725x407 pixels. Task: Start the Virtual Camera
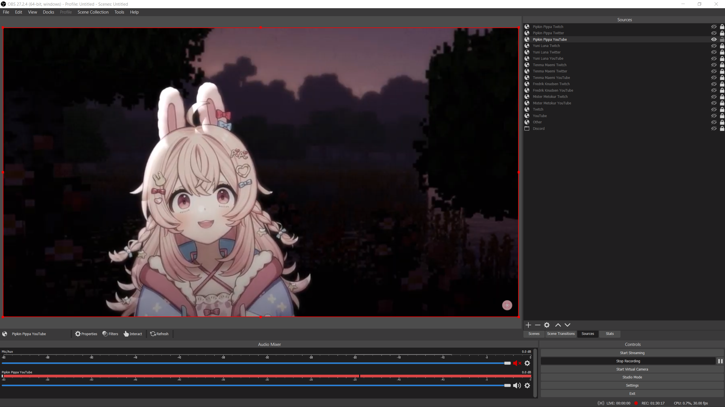coord(632,369)
